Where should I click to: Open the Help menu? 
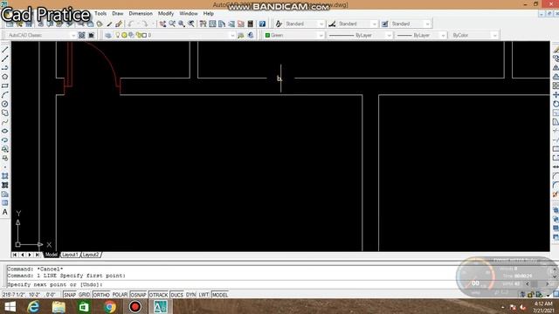click(x=209, y=14)
